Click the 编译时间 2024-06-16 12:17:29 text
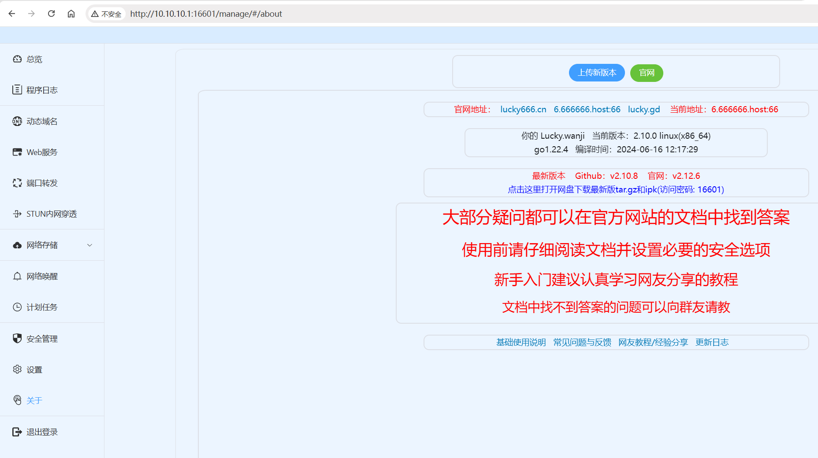Screen dimensions: 818x458 point(636,149)
